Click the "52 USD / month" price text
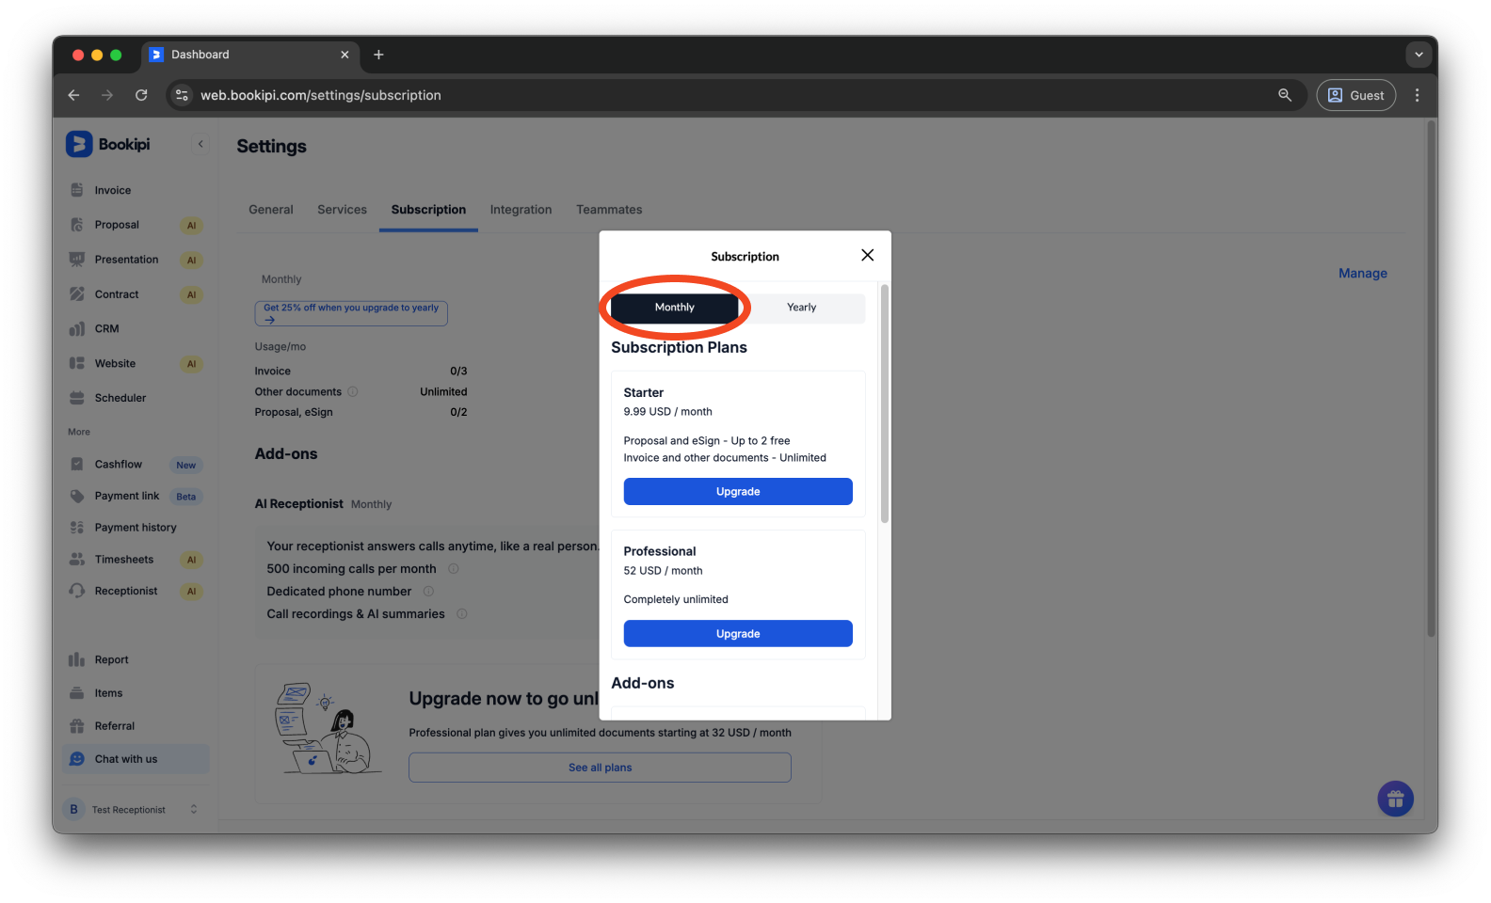The image size is (1491, 903). [x=663, y=571]
